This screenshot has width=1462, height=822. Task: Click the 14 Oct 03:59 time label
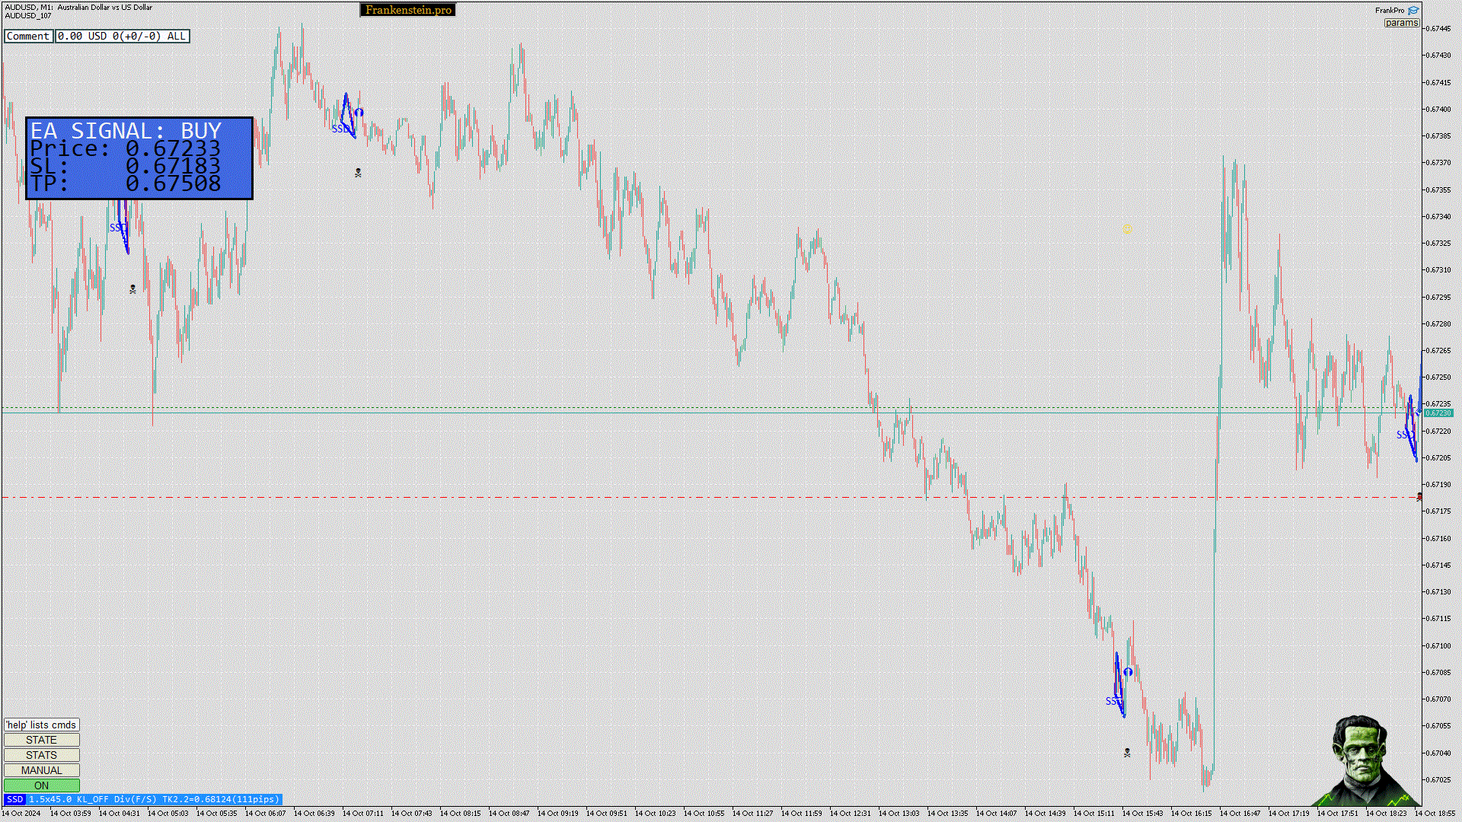tap(71, 813)
